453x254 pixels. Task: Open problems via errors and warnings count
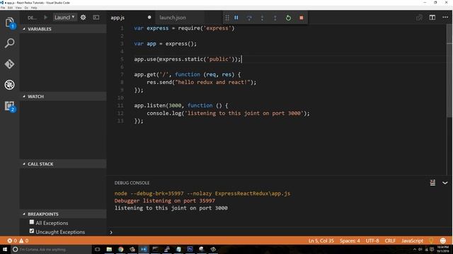click(18, 241)
